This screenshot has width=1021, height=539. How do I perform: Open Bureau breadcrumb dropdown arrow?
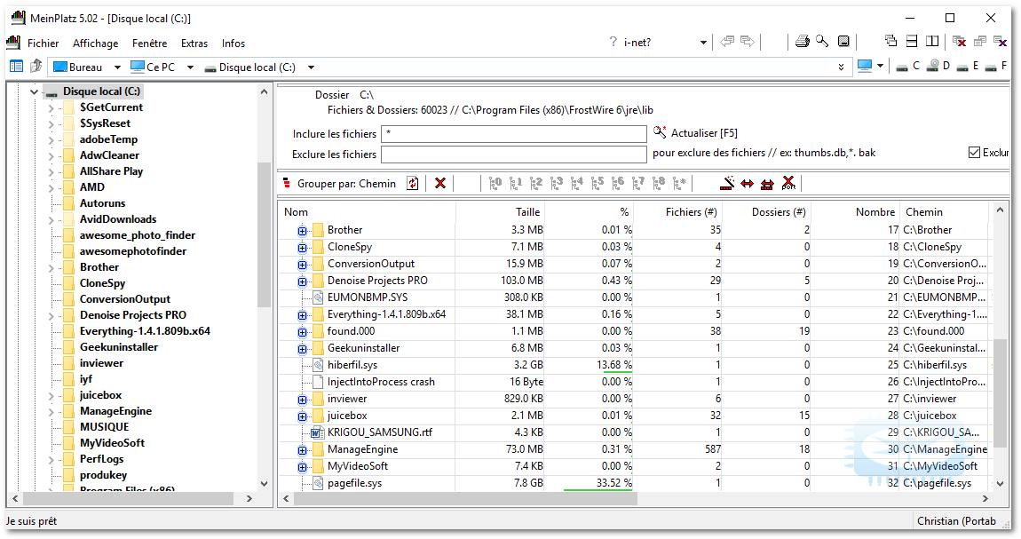(117, 67)
